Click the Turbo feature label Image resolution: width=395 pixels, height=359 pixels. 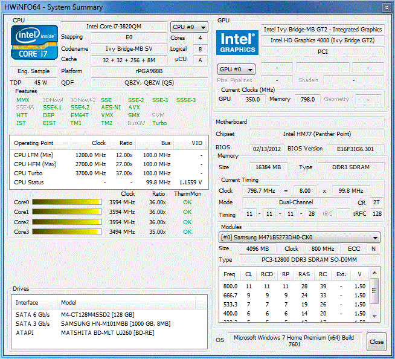[x=159, y=123]
